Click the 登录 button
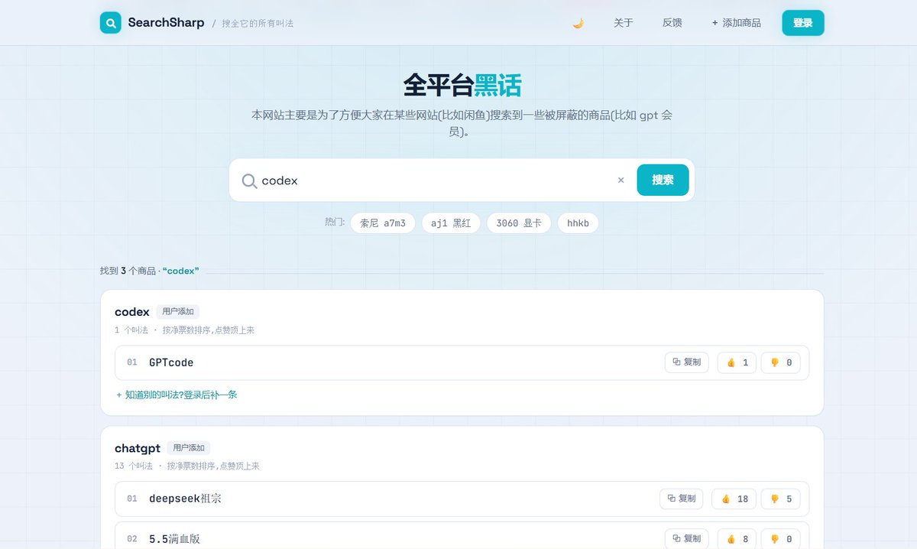The width and height of the screenshot is (917, 549). 803,23
